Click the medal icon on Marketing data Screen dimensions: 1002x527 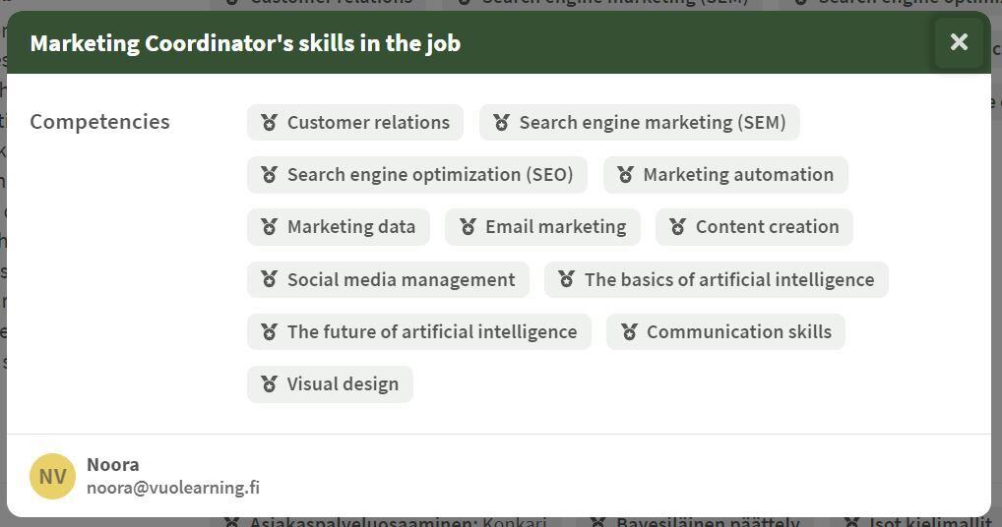[x=269, y=227]
